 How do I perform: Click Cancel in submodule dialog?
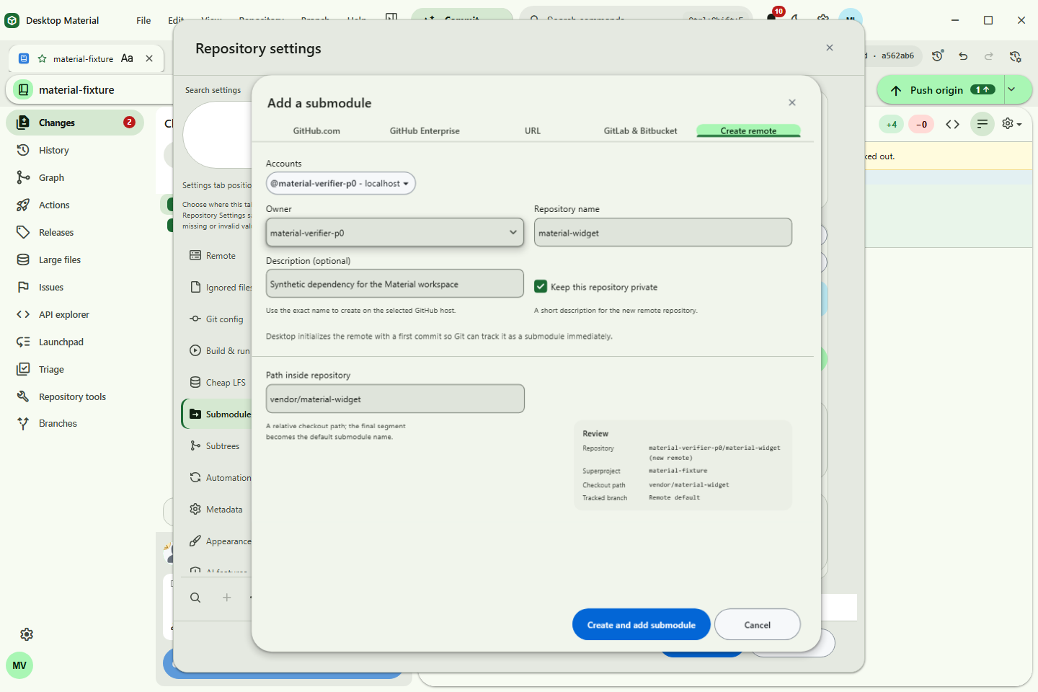[758, 625]
